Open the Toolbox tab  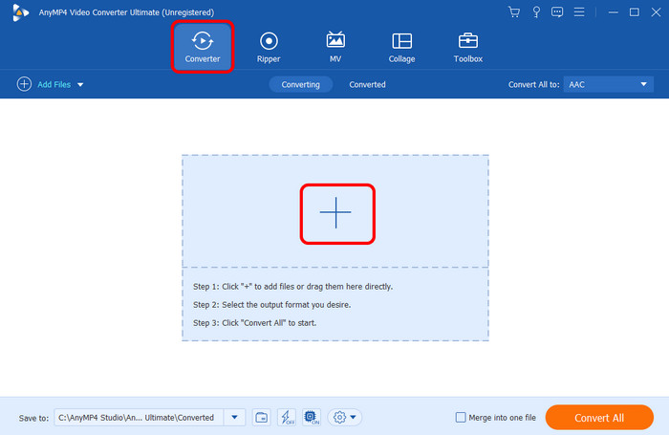click(468, 47)
